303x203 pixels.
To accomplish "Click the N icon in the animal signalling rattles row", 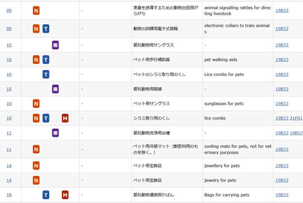I will [x=36, y=10].
